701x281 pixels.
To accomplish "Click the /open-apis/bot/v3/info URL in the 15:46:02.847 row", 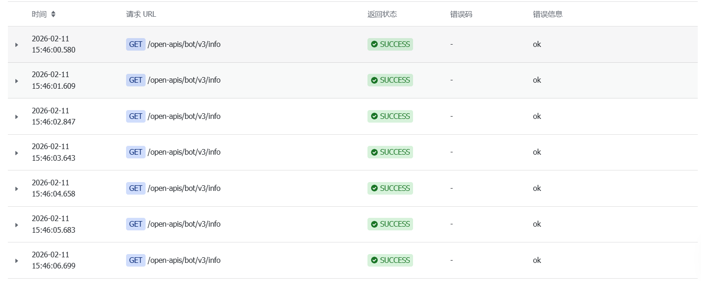I will click(184, 116).
